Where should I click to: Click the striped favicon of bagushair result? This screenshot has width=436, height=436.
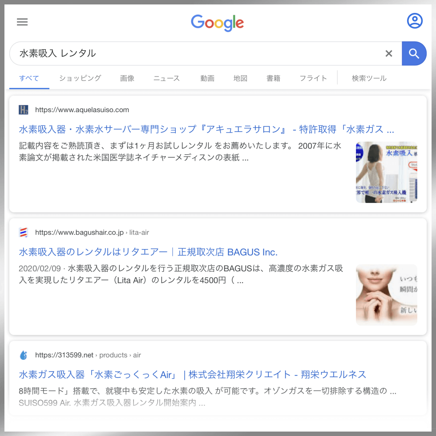(x=23, y=232)
